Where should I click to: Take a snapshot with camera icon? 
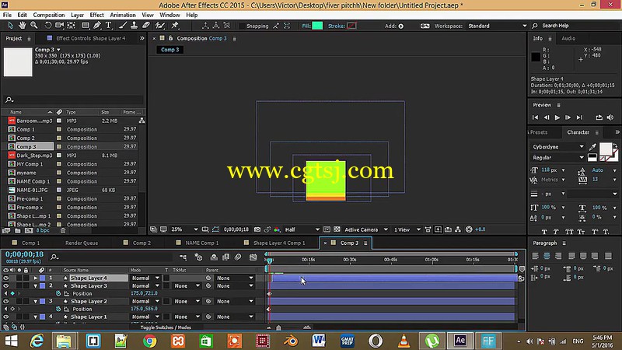pyautogui.click(x=257, y=229)
